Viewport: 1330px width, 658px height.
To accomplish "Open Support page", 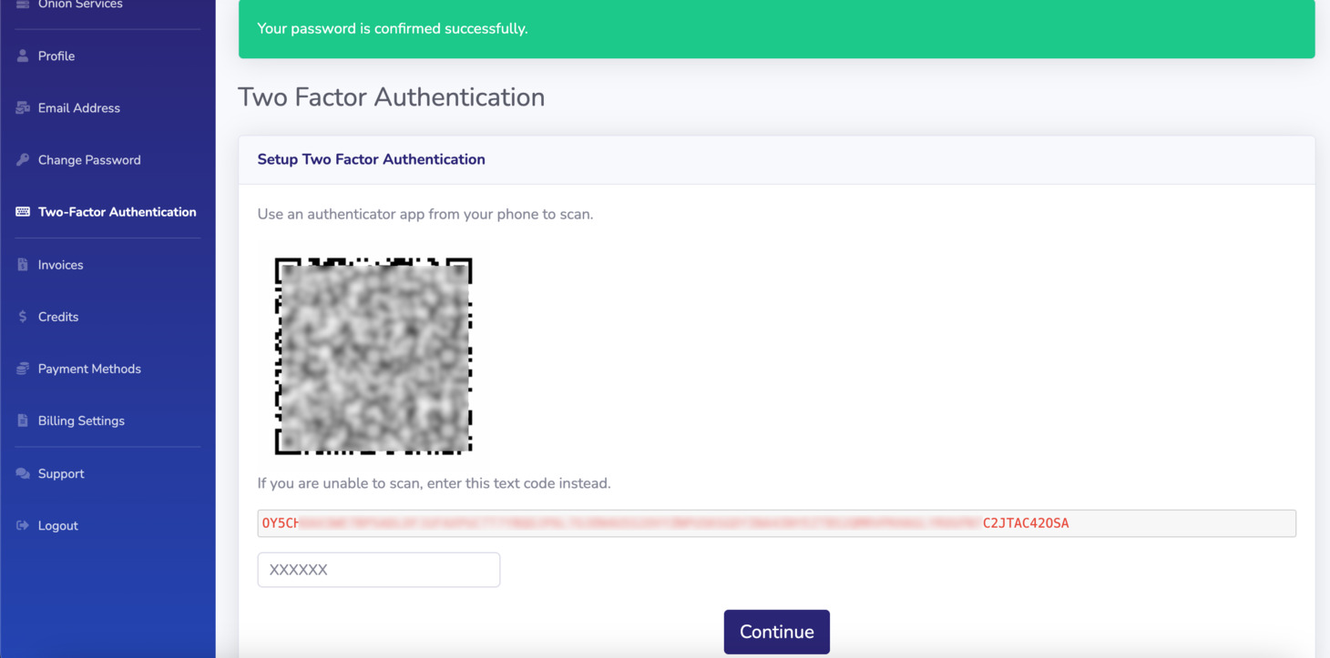I will tap(61, 473).
